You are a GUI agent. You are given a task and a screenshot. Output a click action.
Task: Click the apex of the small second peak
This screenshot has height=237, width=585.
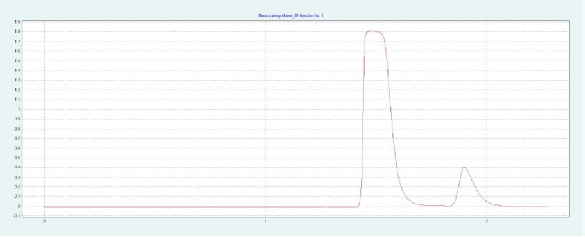tap(464, 167)
